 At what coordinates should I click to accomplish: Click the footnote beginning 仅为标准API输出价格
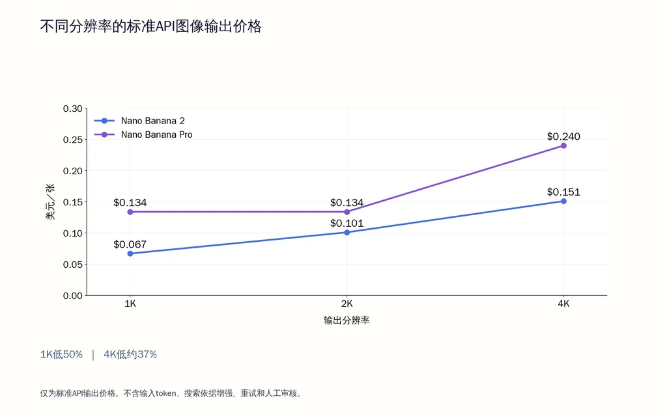click(171, 393)
